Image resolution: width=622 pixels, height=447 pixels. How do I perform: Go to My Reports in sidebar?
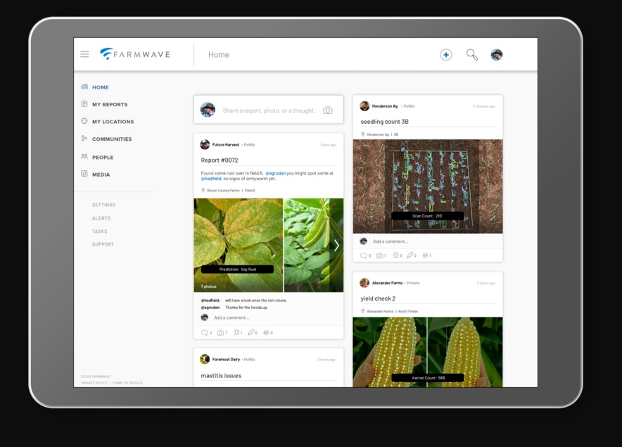pyautogui.click(x=109, y=104)
